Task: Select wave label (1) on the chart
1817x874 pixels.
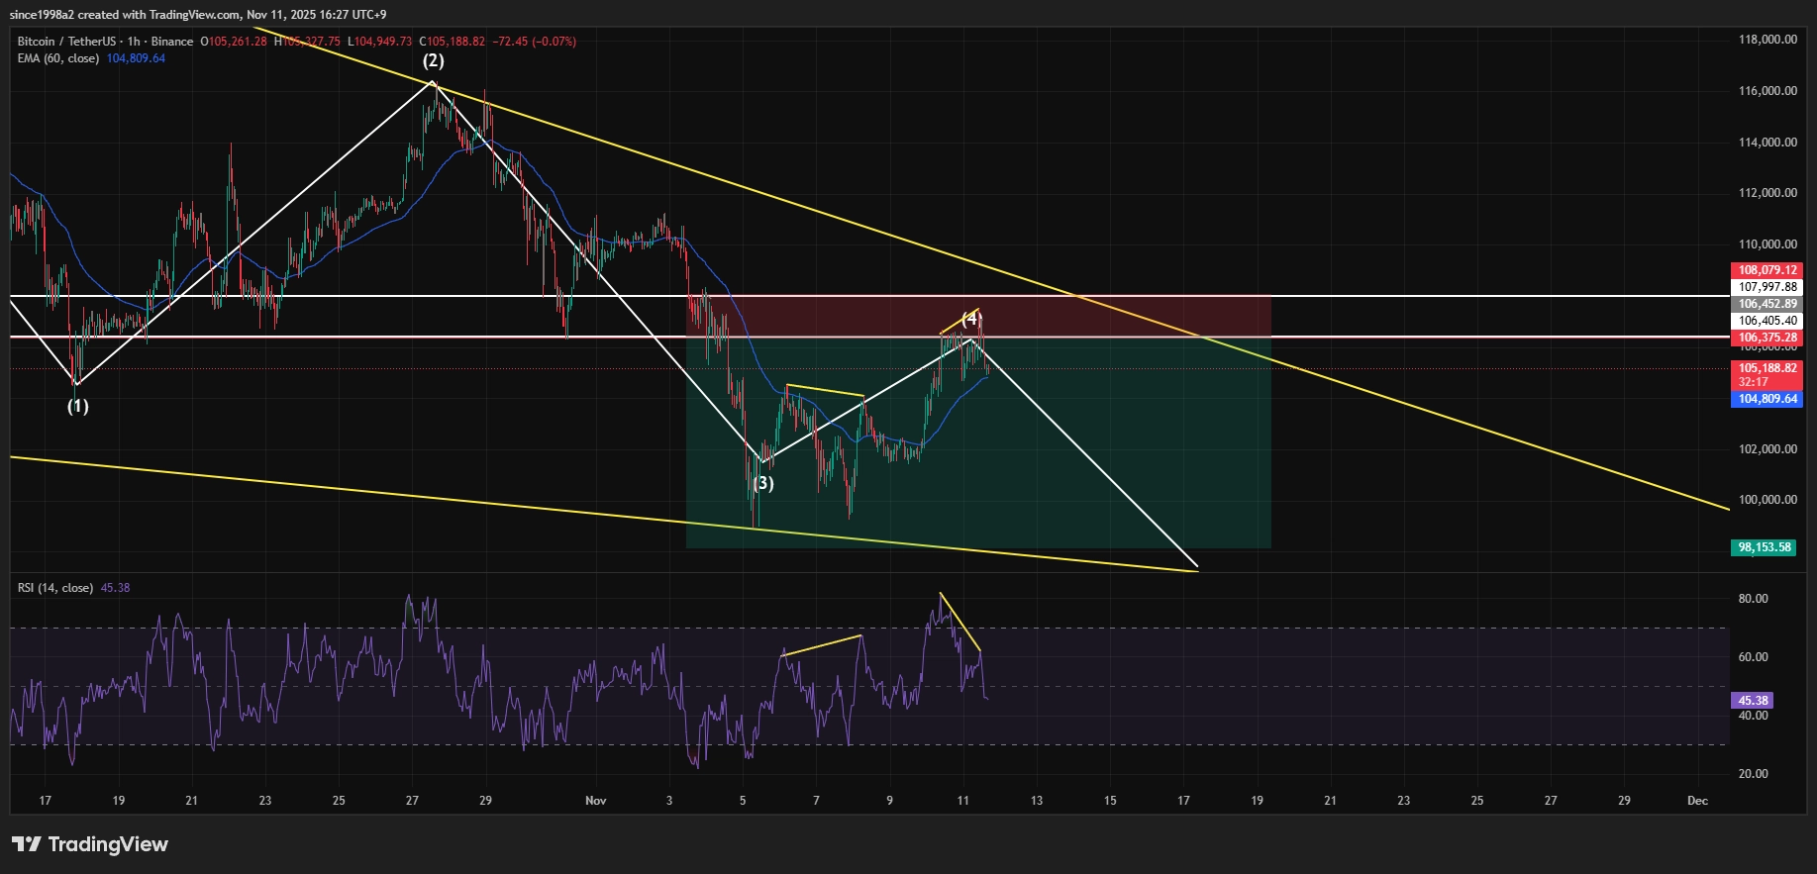Action: point(77,406)
